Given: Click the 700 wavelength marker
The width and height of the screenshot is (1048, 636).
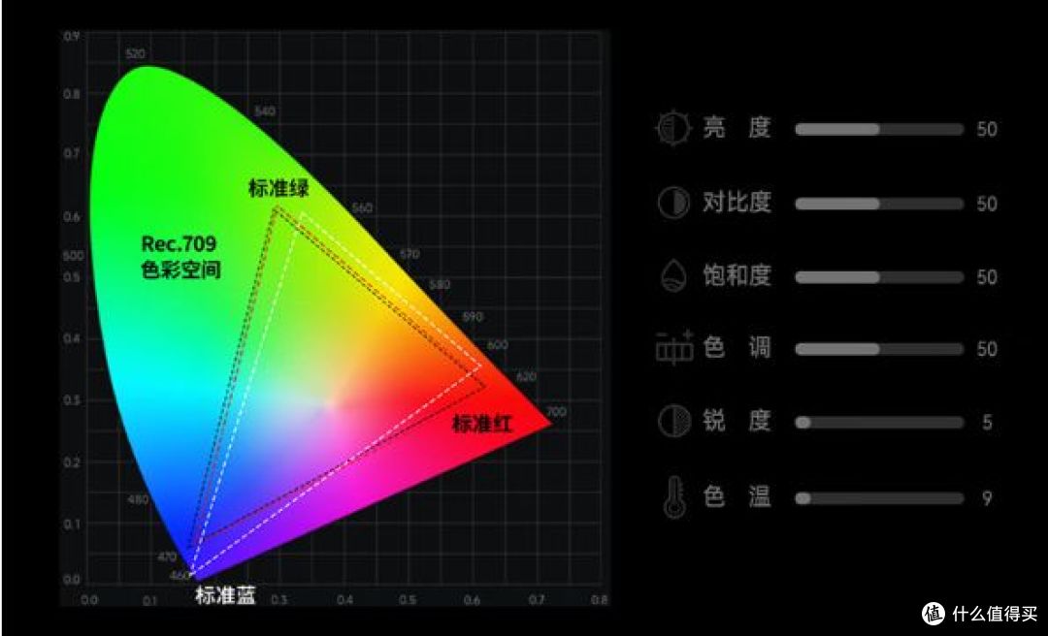Looking at the screenshot, I should tap(556, 412).
